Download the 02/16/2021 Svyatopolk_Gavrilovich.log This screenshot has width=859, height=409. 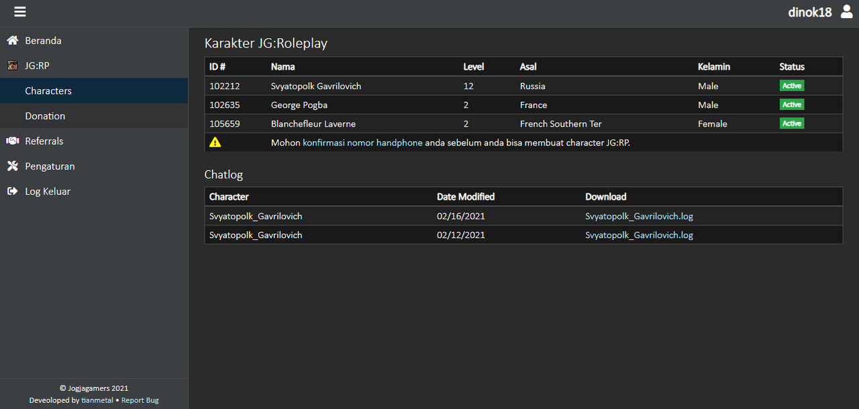tap(639, 216)
